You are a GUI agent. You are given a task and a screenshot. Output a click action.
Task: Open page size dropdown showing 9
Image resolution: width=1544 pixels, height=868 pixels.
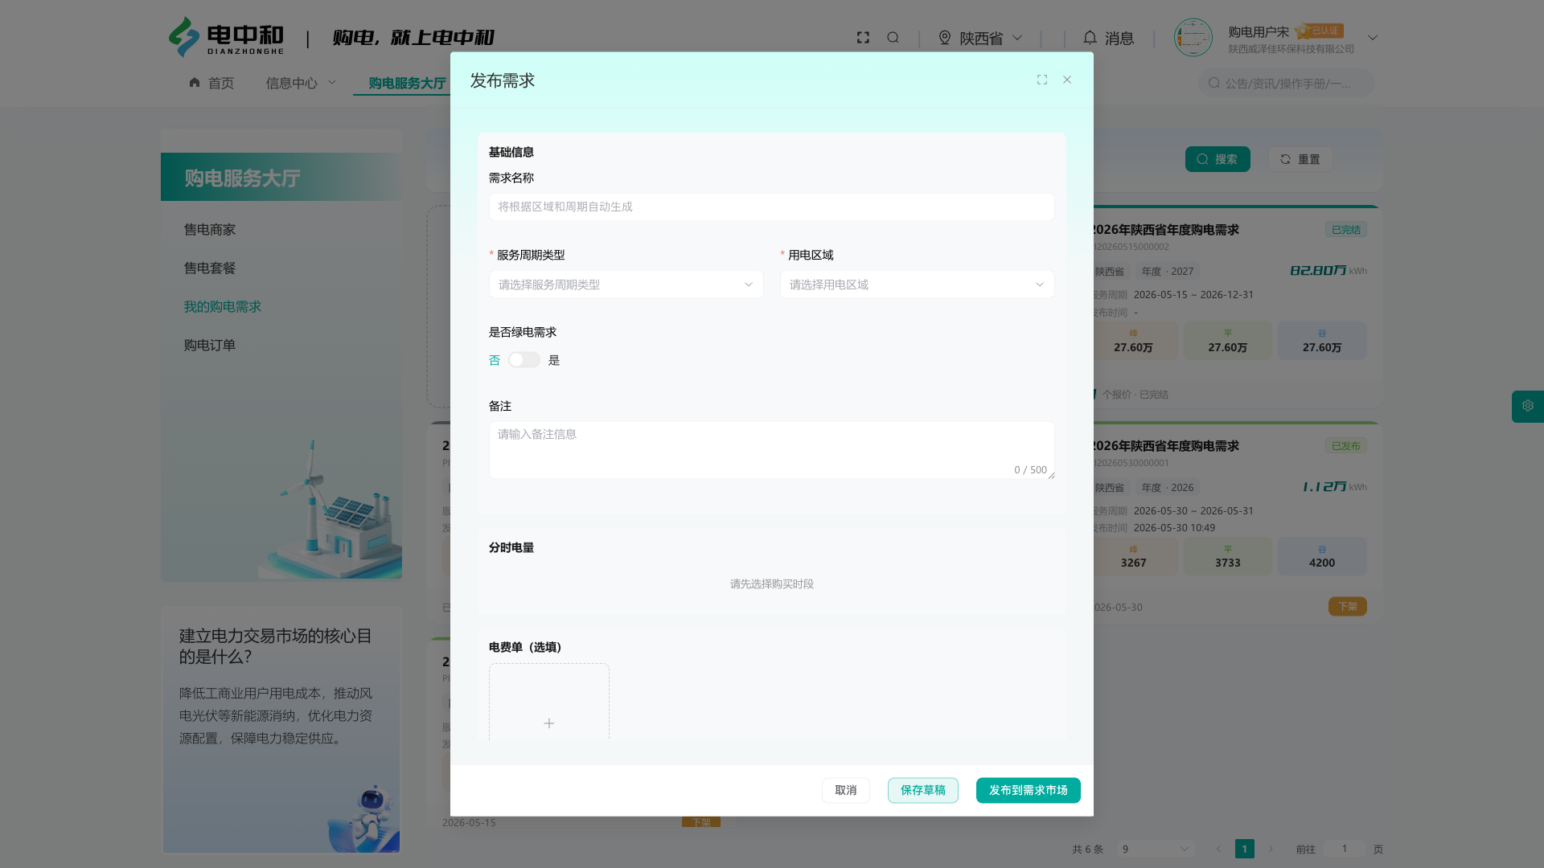tap(1156, 849)
